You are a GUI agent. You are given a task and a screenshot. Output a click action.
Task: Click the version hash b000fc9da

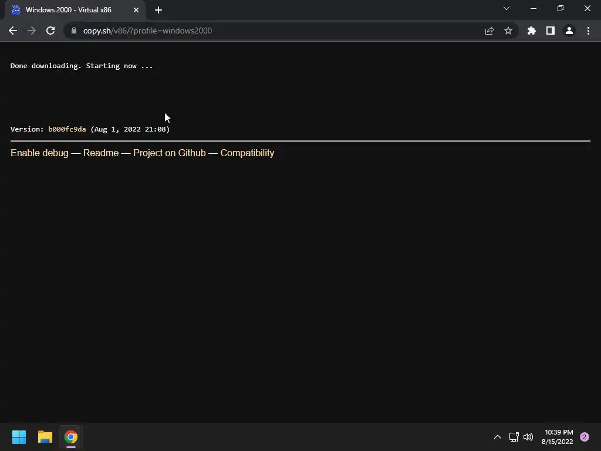point(67,129)
